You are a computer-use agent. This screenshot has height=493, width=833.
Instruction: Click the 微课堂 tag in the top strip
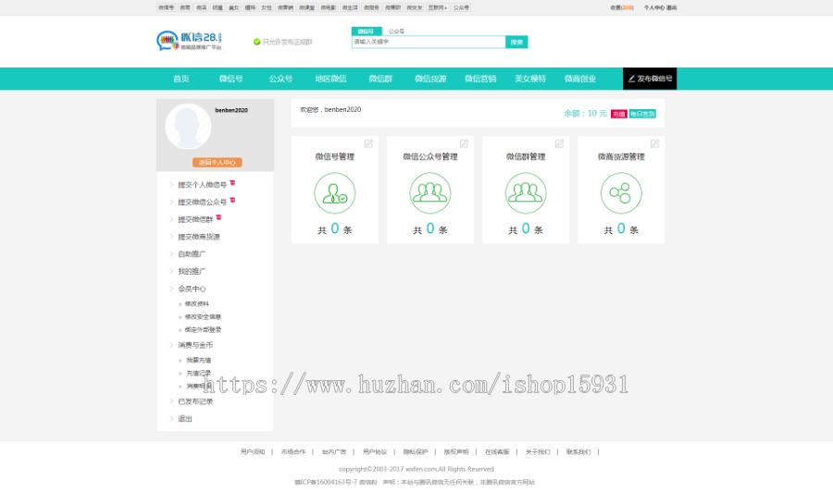click(x=307, y=7)
